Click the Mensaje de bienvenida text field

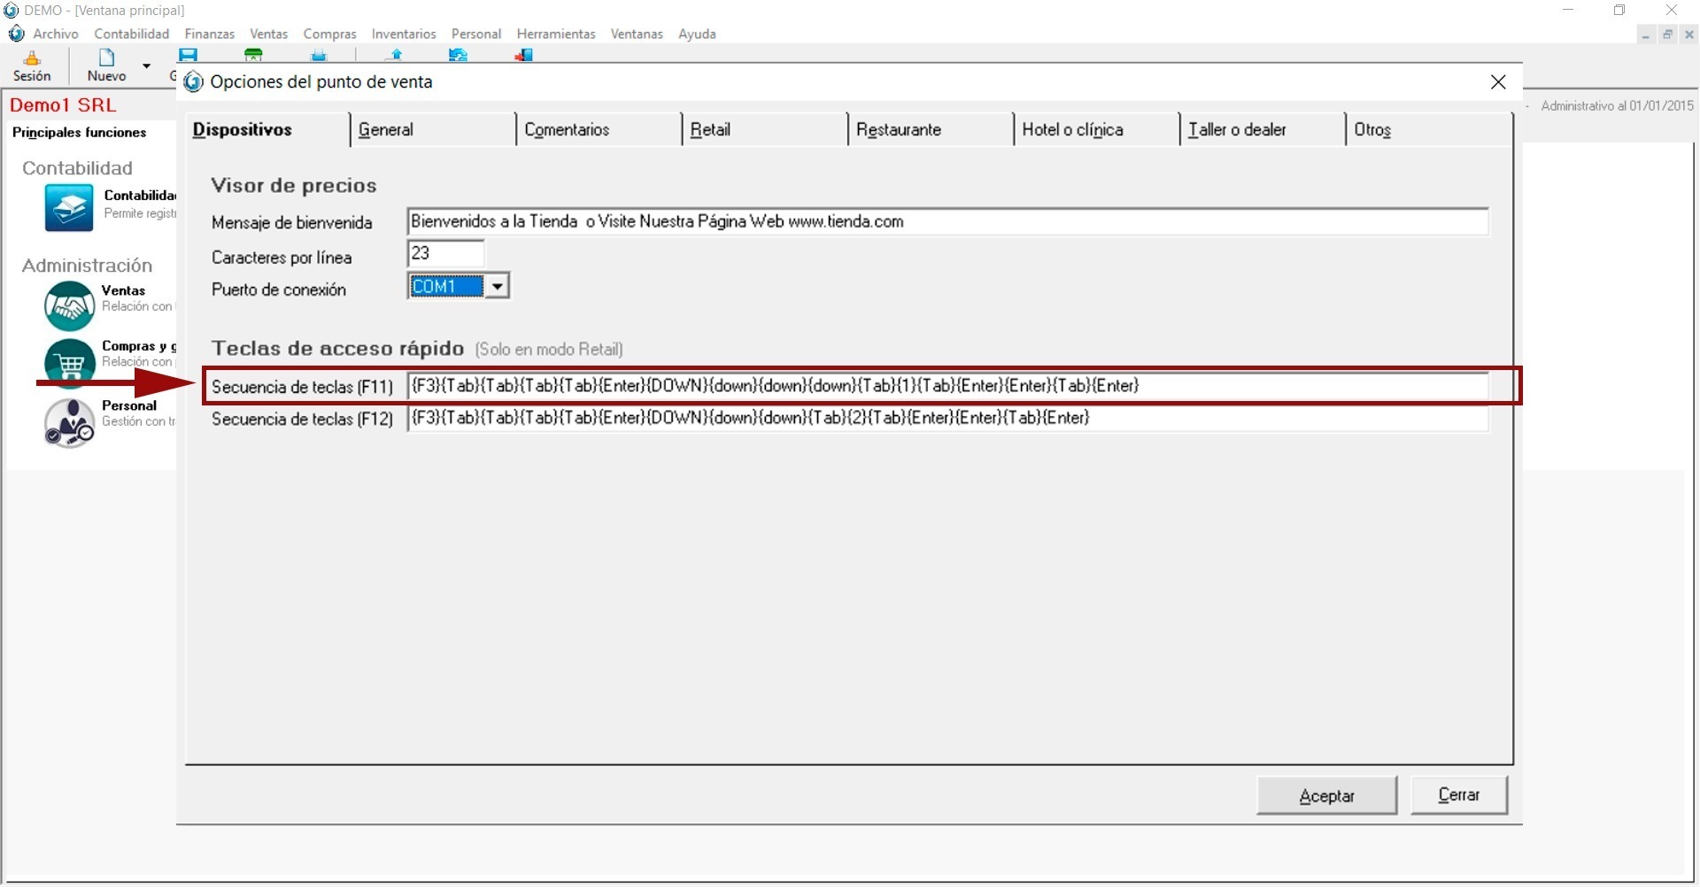[947, 222]
